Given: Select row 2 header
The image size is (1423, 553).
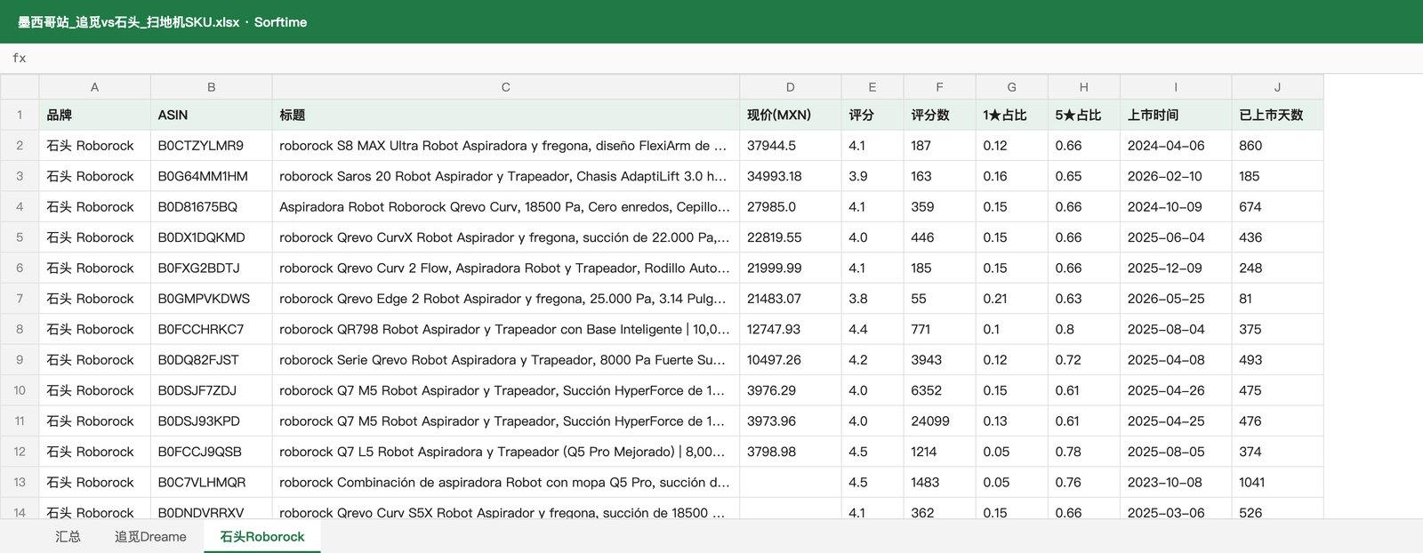Looking at the screenshot, I should pyautogui.click(x=20, y=146).
